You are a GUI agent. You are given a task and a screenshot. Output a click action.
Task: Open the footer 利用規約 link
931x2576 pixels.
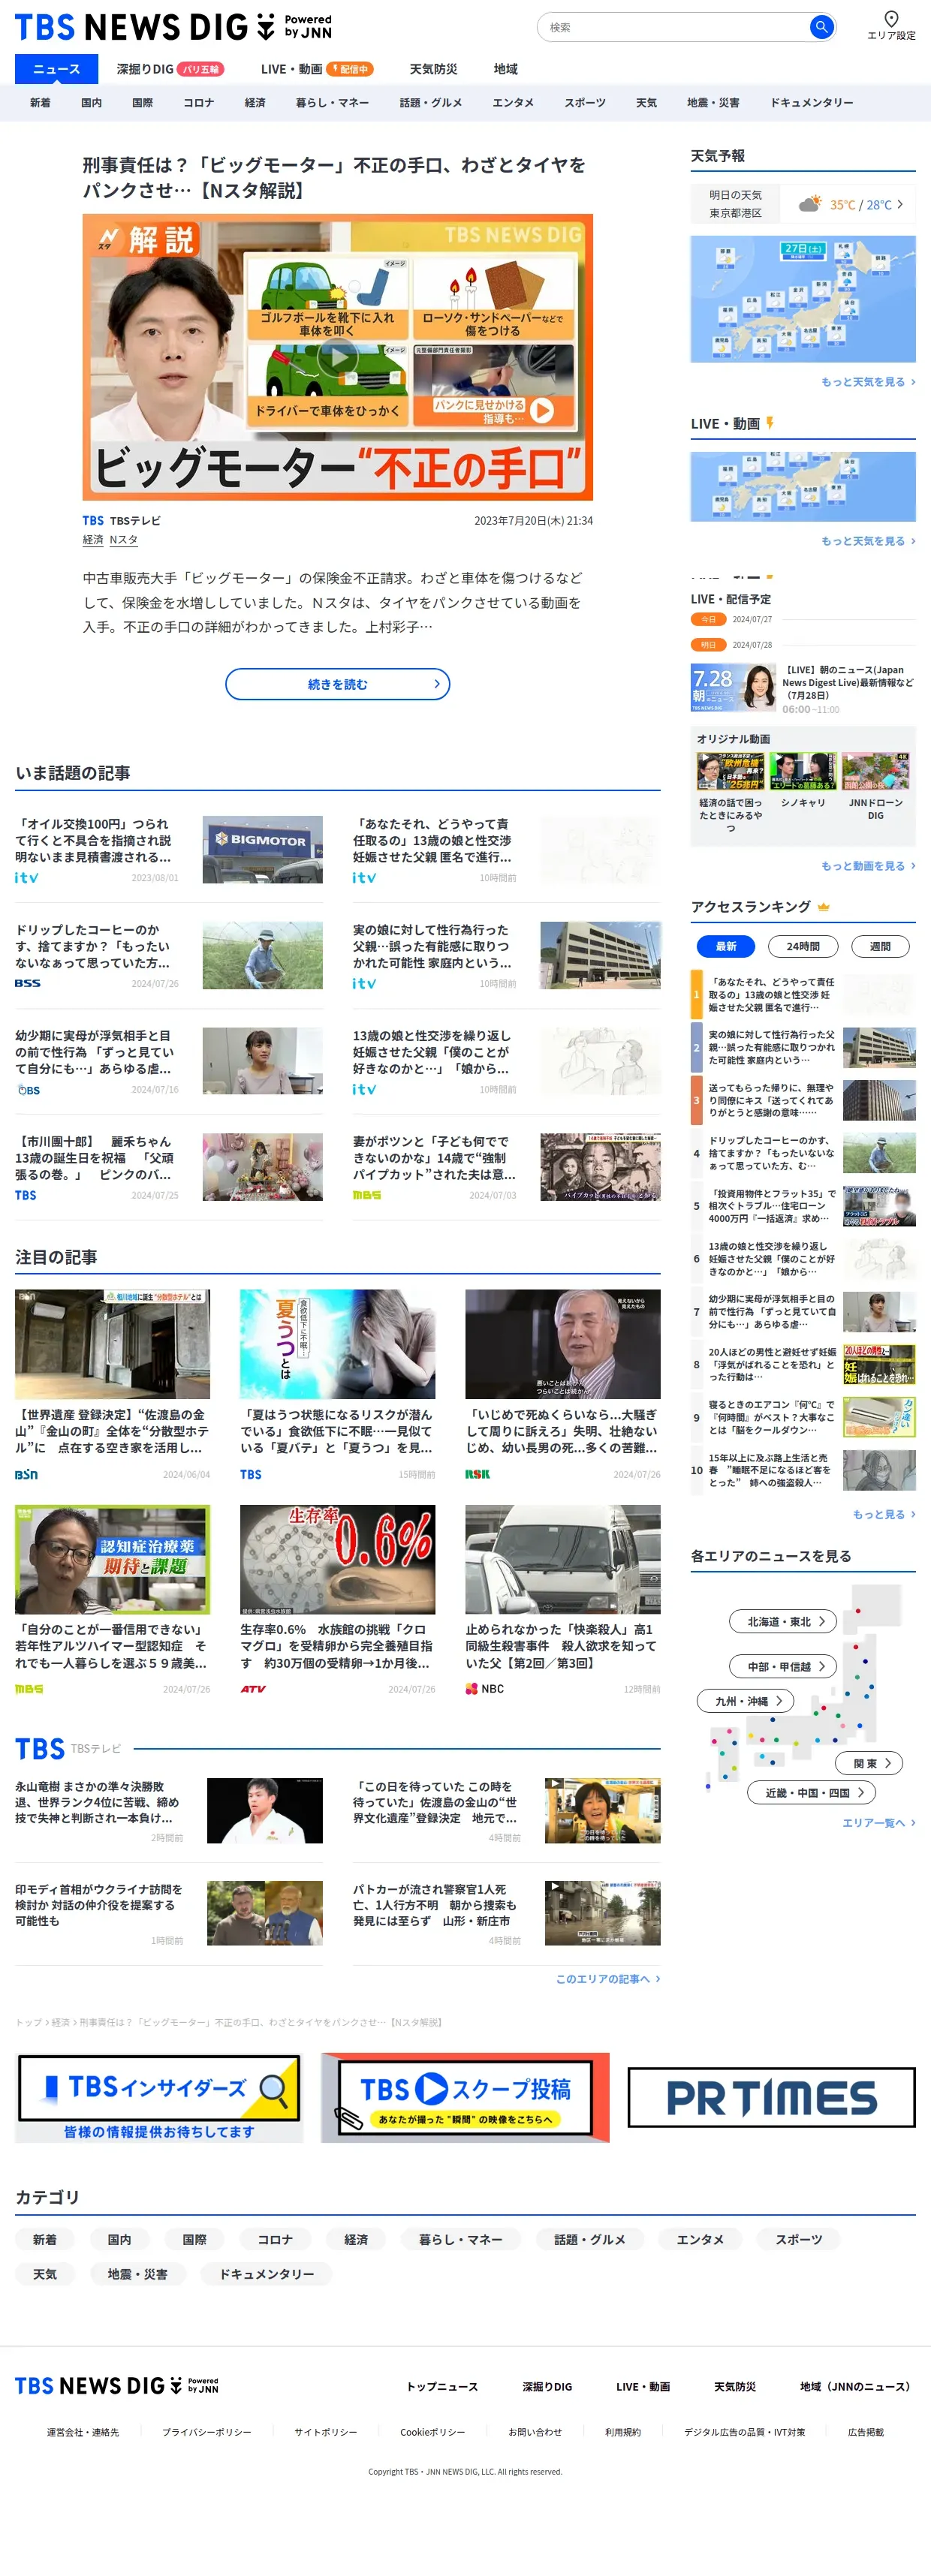622,2432
